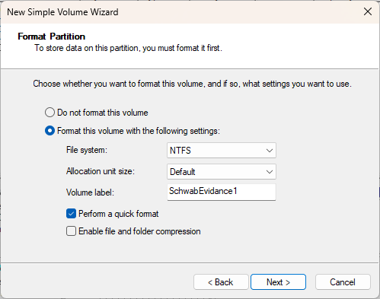Viewport: 380px width, 299px height.
Task: Select Do not format this volume option
Action: point(49,113)
